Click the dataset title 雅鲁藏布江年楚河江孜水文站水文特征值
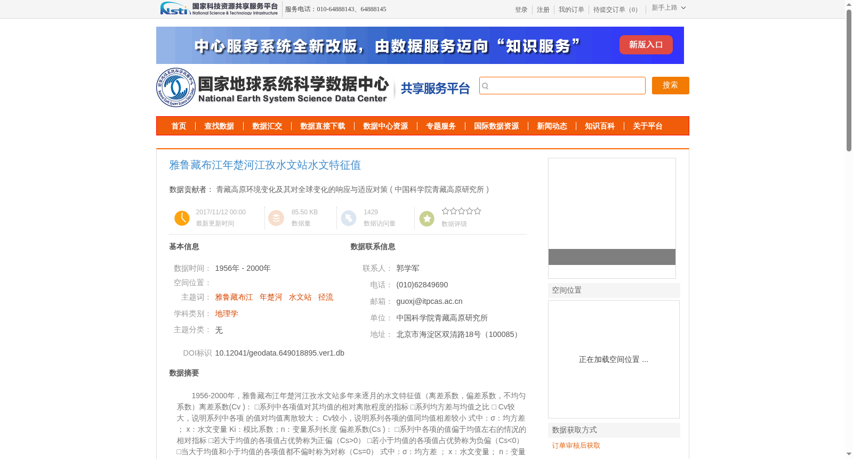The height and width of the screenshot is (459, 853). [x=265, y=165]
